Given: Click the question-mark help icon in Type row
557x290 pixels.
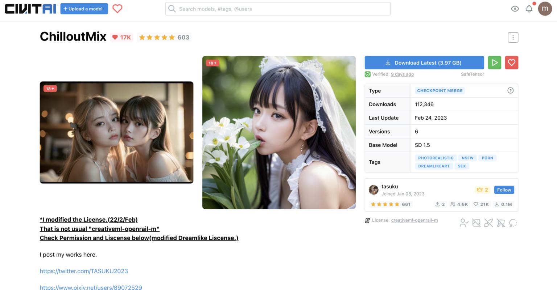Looking at the screenshot, I should tap(510, 90).
